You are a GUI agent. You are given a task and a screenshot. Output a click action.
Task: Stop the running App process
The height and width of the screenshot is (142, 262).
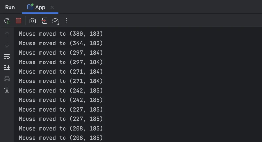point(19,21)
